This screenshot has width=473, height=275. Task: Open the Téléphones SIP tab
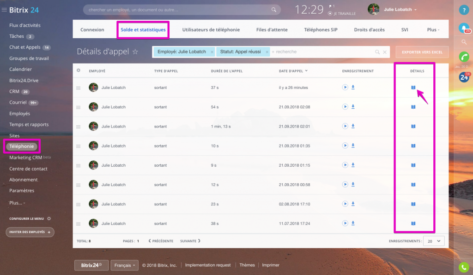(321, 29)
